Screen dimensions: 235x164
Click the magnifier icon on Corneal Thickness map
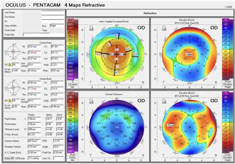click(91, 100)
